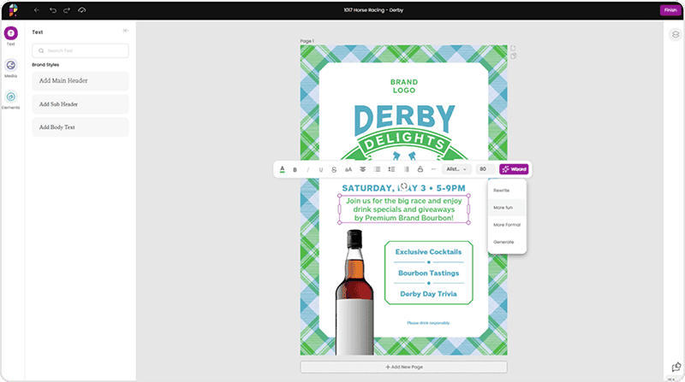Open the layers panel icon

(676, 34)
